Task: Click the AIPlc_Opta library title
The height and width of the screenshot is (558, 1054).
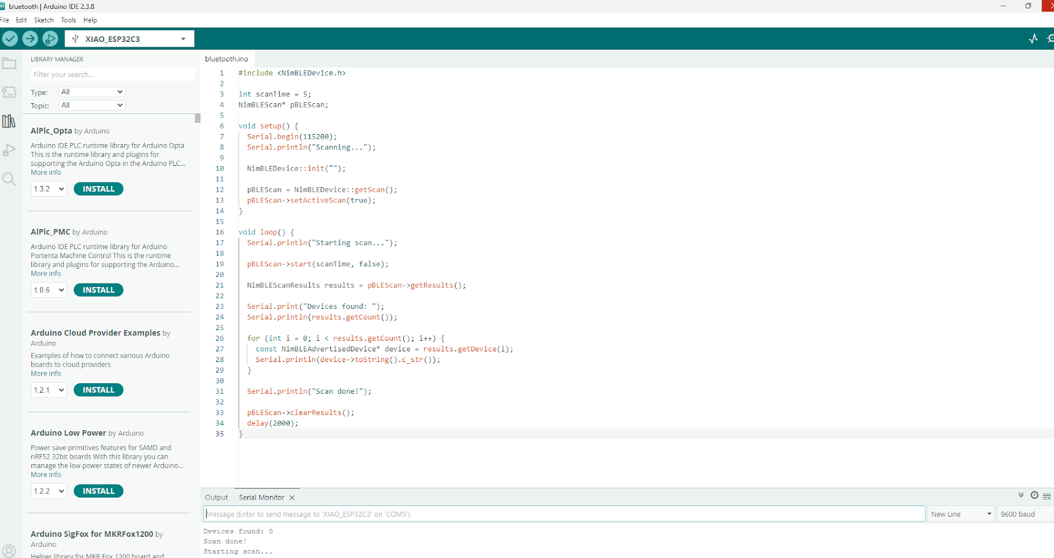Action: coord(51,130)
